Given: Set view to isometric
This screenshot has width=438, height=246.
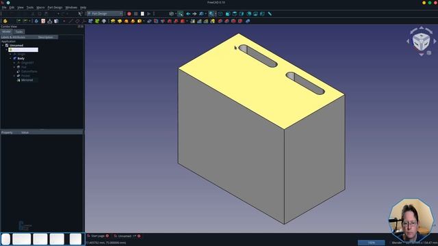Looking at the screenshot, I should 220,14.
